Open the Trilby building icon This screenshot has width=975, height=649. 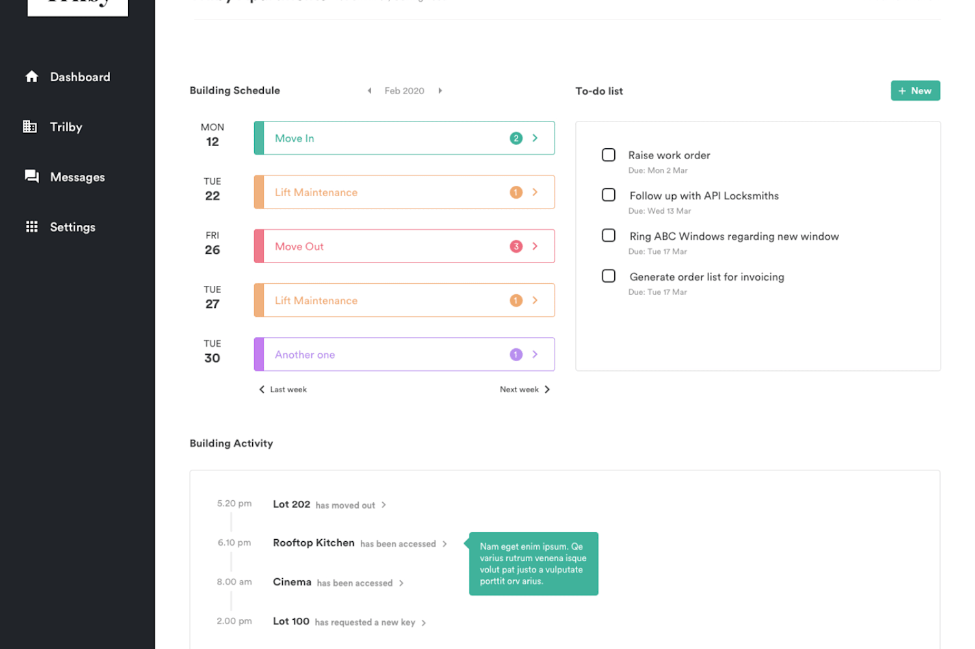click(x=30, y=126)
